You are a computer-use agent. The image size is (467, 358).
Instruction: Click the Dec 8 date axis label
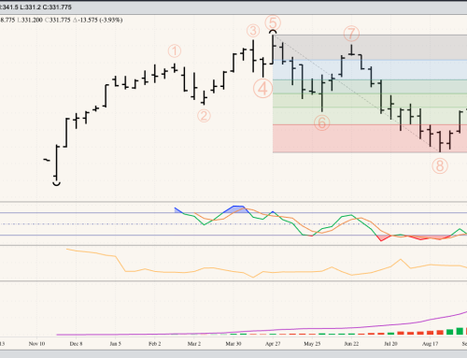click(76, 344)
